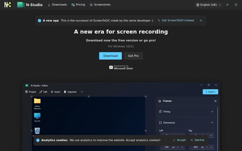
Task: Click the blue Download button
Action: [110, 56]
